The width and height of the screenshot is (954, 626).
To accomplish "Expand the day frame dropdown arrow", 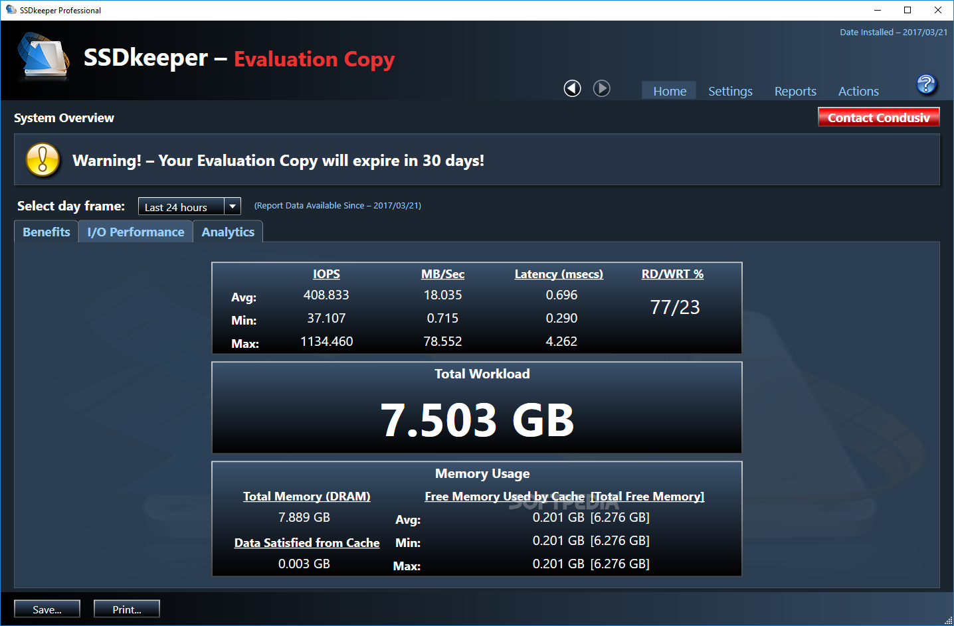I will pyautogui.click(x=233, y=206).
